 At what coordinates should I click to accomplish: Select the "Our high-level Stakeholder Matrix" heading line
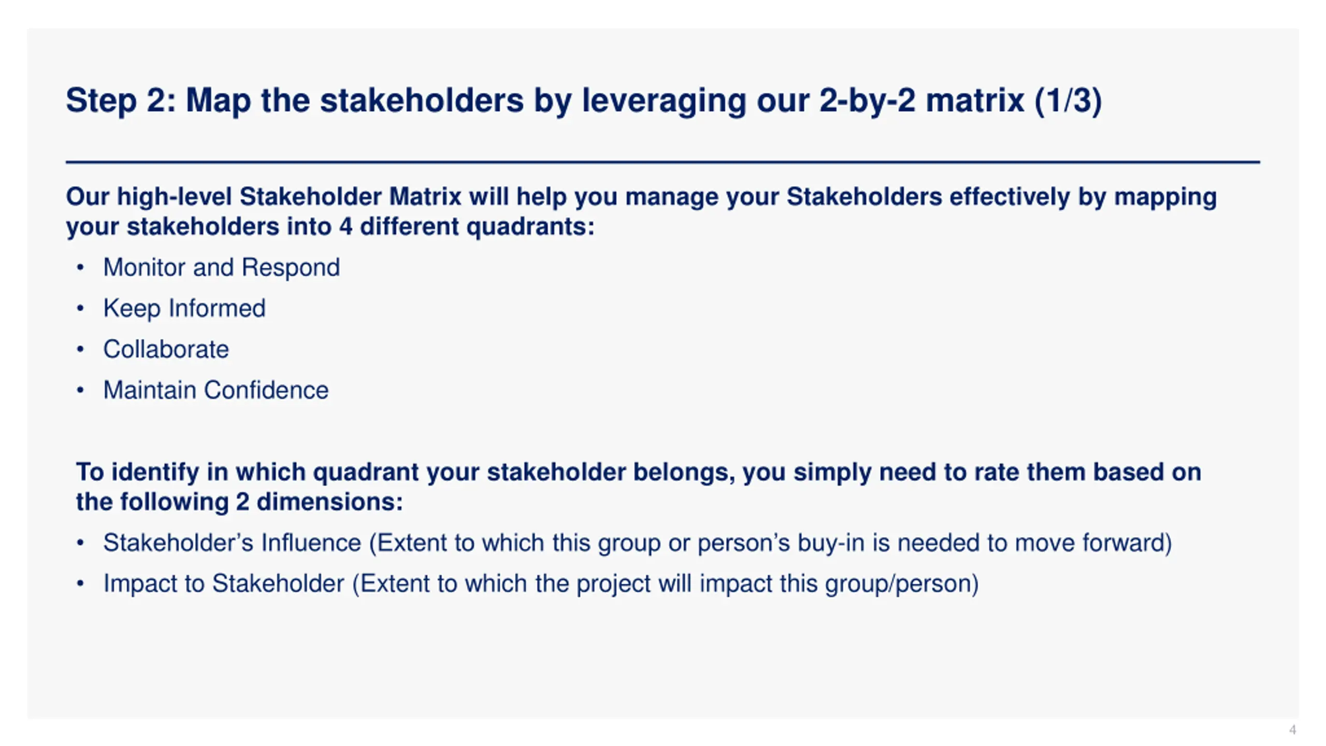641,197
